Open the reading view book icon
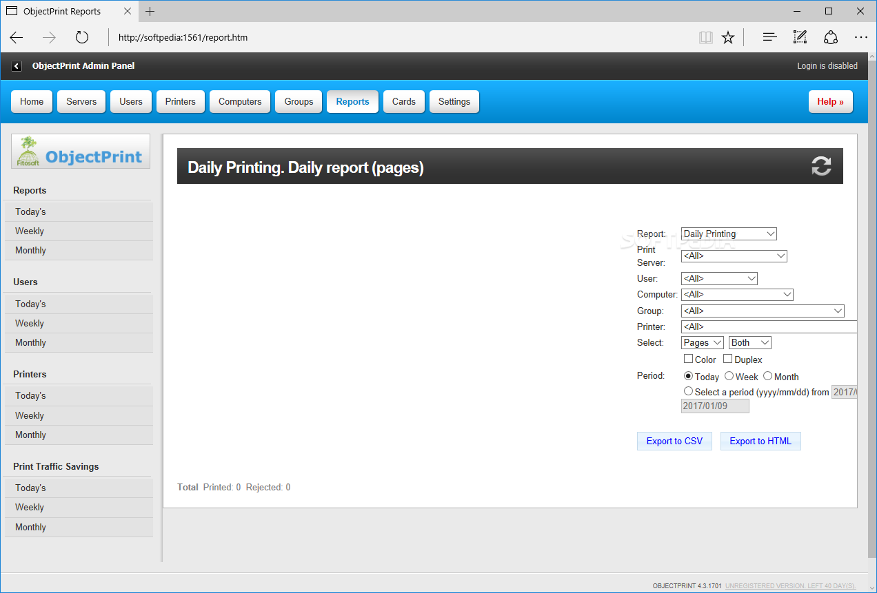Viewport: 877px width, 593px height. (x=705, y=37)
